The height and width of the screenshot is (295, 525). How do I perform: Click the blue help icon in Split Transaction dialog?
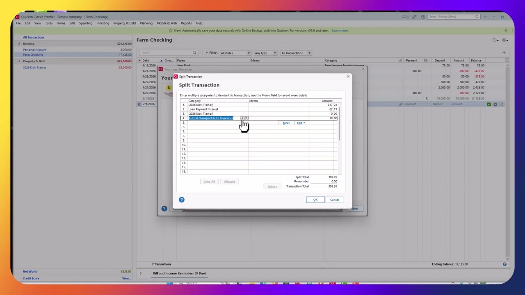click(182, 200)
